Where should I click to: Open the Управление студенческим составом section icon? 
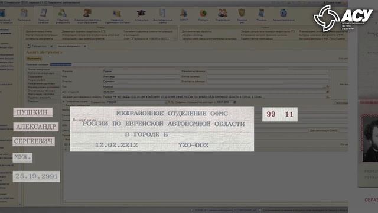click(117, 14)
